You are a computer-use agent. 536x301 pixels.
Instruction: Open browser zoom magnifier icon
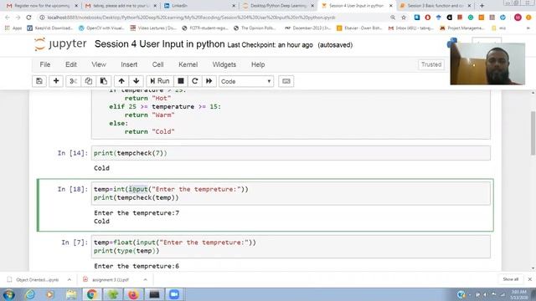point(393,18)
